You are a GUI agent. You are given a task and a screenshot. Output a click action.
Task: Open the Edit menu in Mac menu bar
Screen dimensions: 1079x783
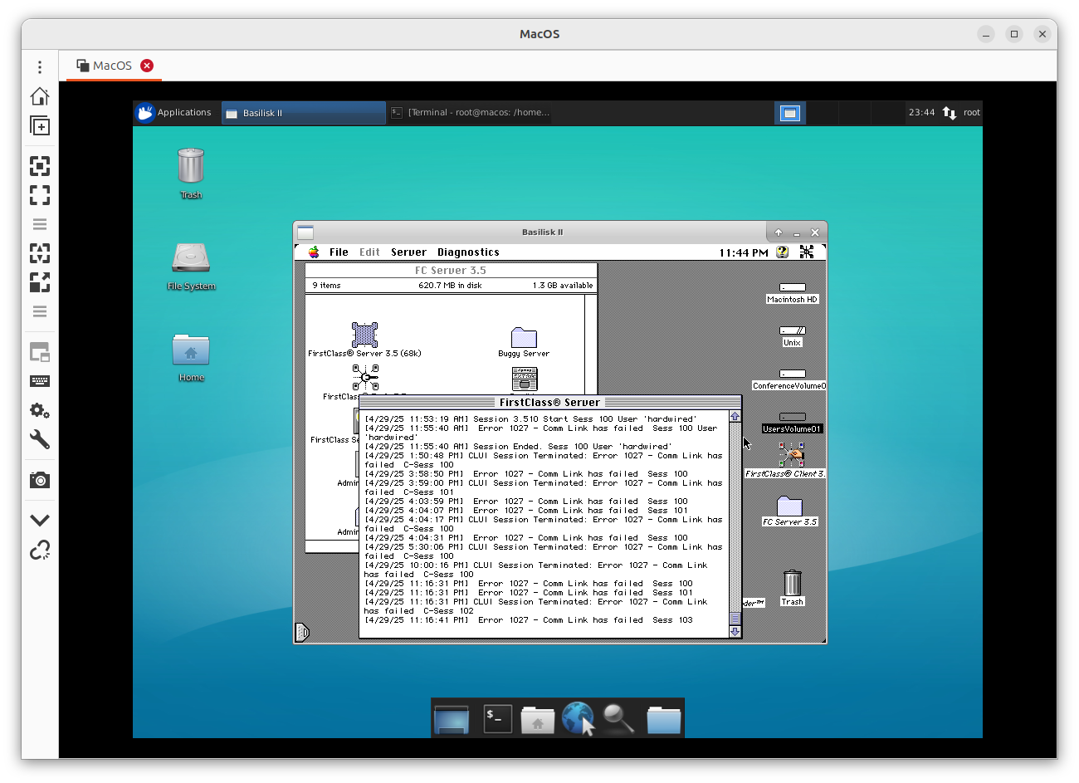(x=369, y=252)
